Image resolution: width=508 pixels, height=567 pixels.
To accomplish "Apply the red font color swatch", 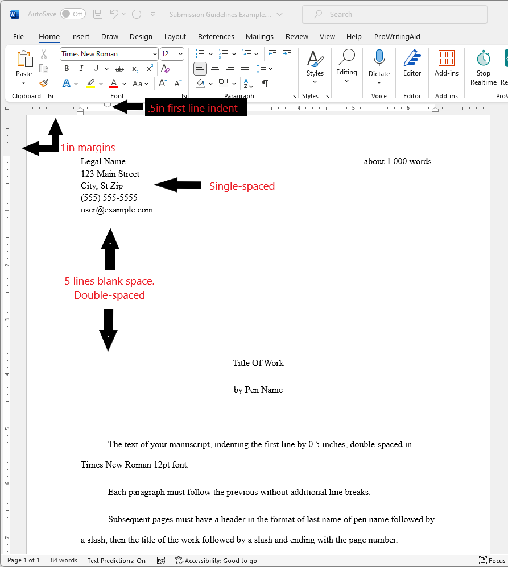I will coord(114,84).
